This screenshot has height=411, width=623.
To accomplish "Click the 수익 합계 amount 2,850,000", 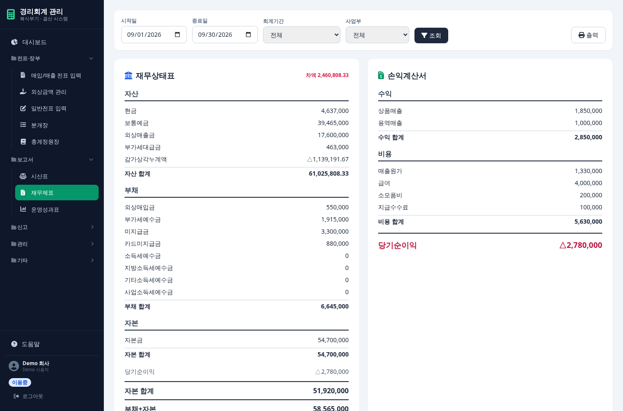I will [588, 137].
